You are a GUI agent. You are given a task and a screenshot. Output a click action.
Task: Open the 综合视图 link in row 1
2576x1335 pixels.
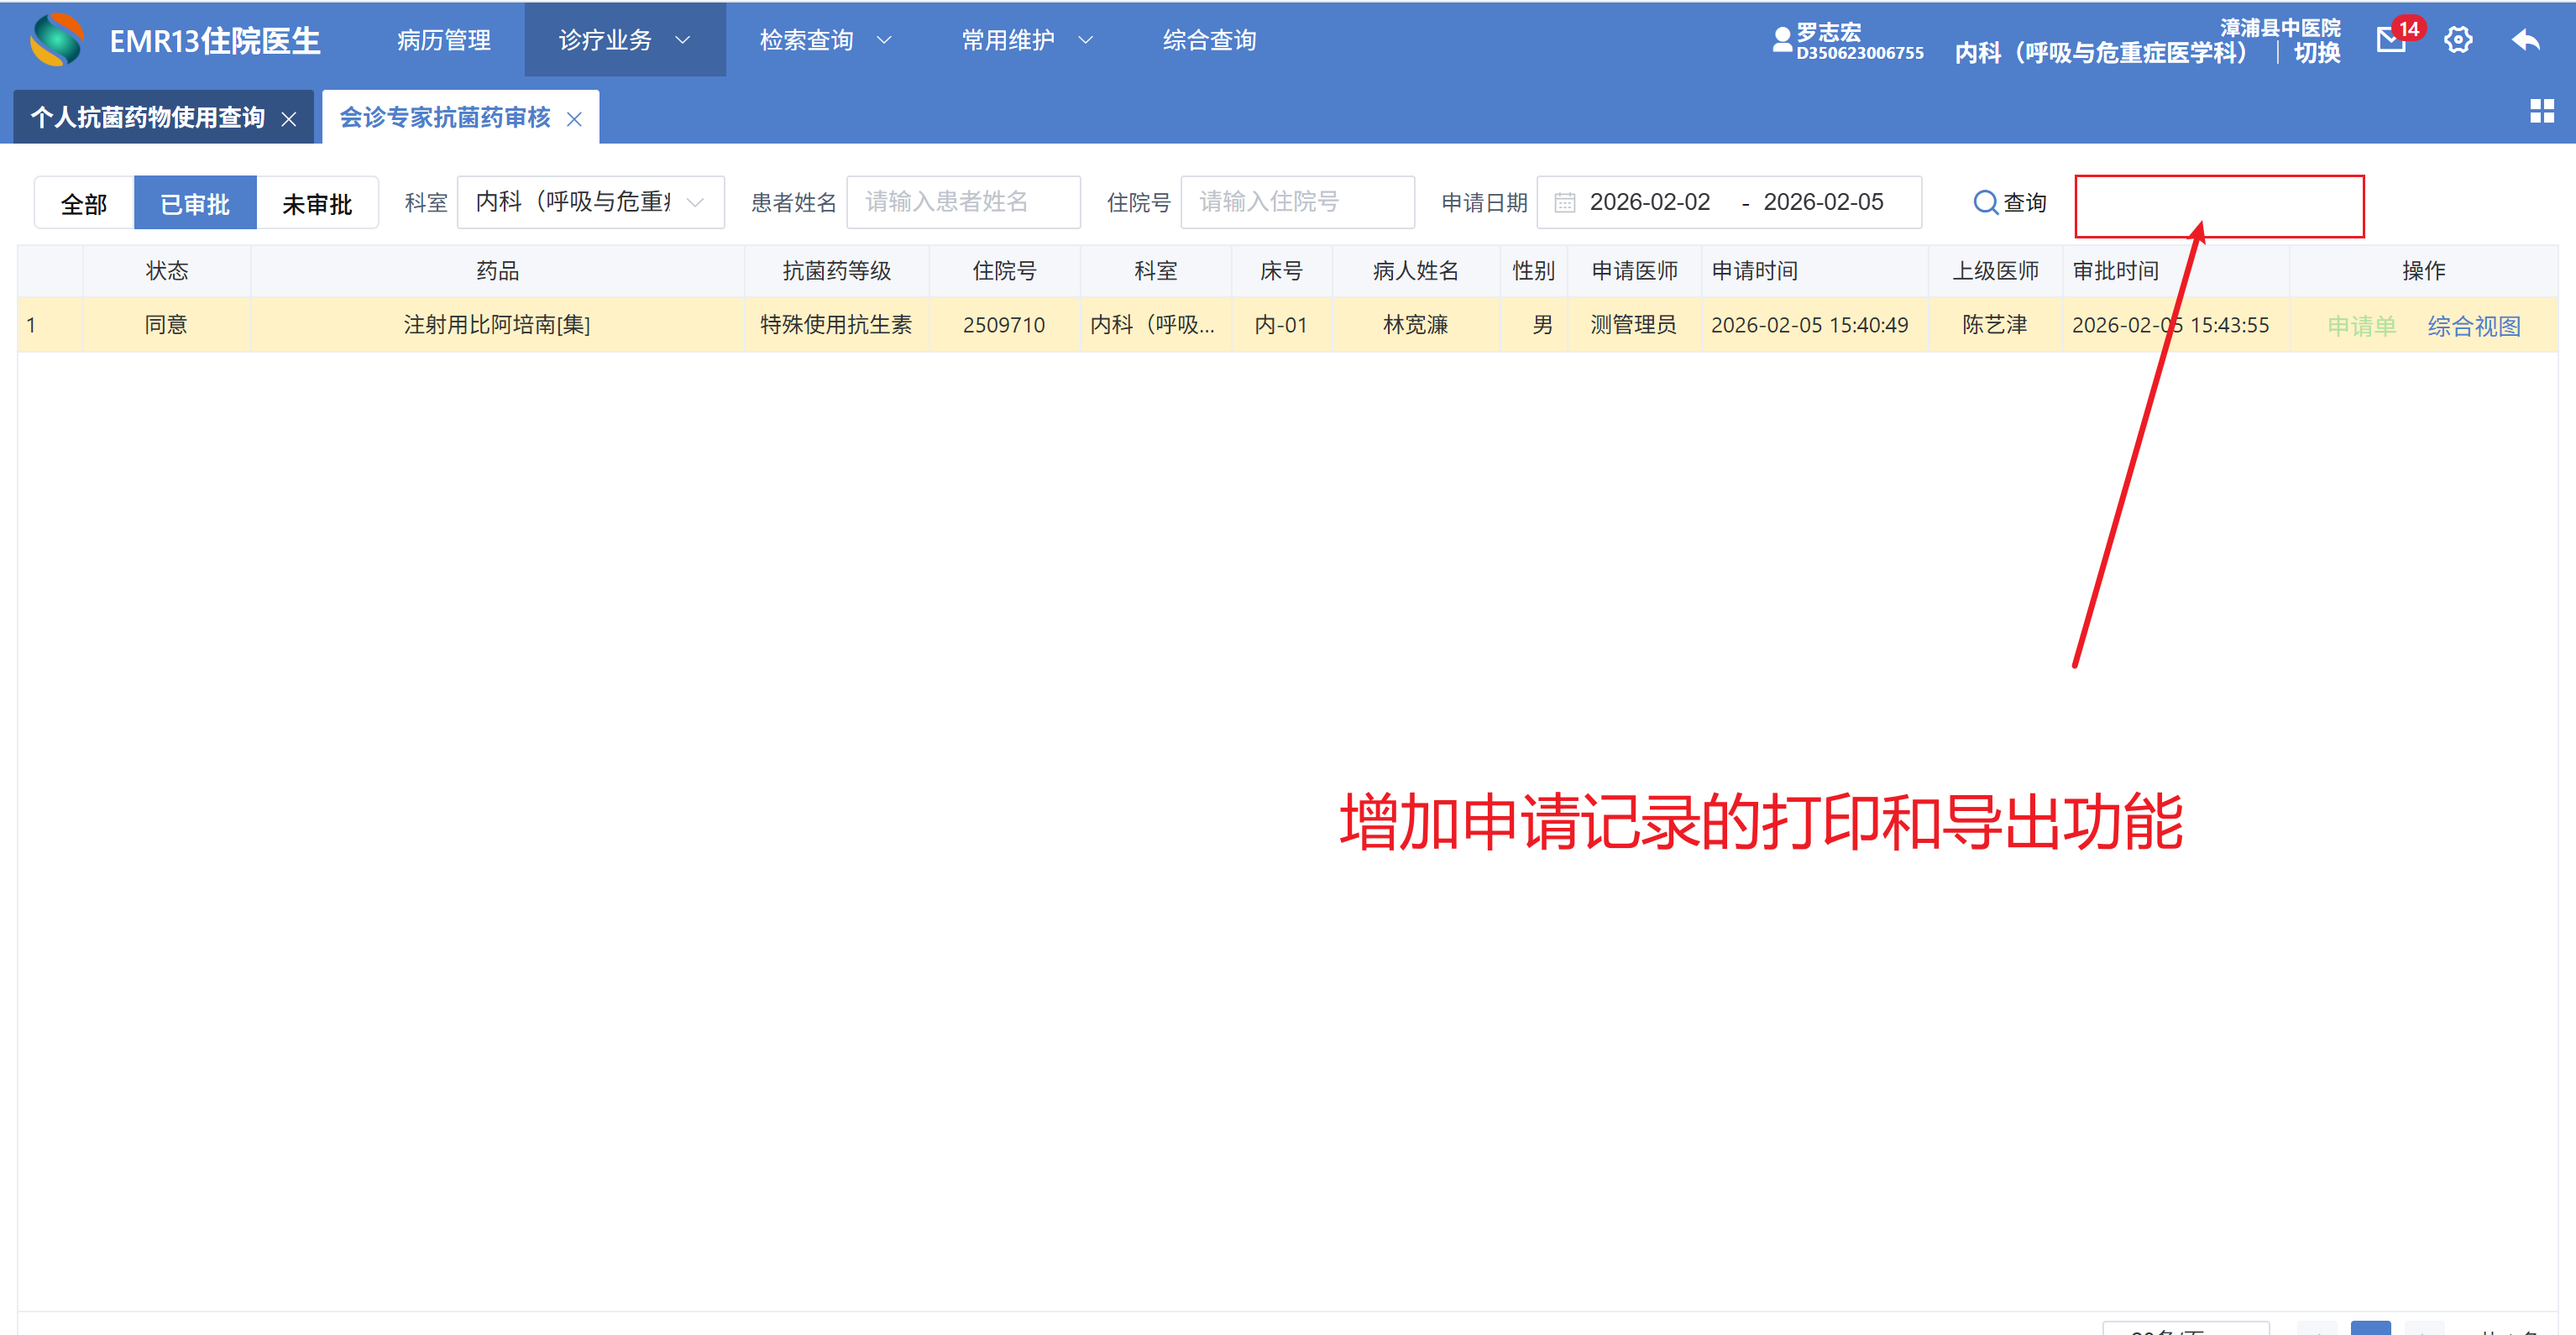tap(2473, 326)
